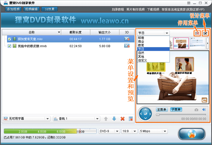The height and width of the screenshot is (145, 212).
Task: Click 添加视频 button
Action: pyautogui.click(x=13, y=9)
